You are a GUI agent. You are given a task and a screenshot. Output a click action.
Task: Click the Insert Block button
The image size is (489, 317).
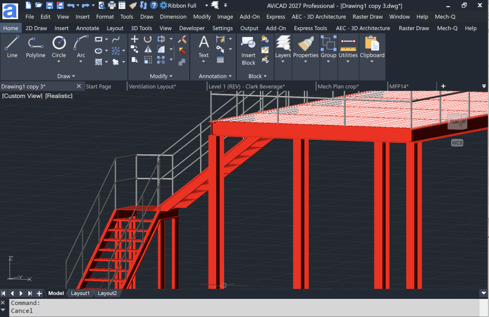pos(248,51)
